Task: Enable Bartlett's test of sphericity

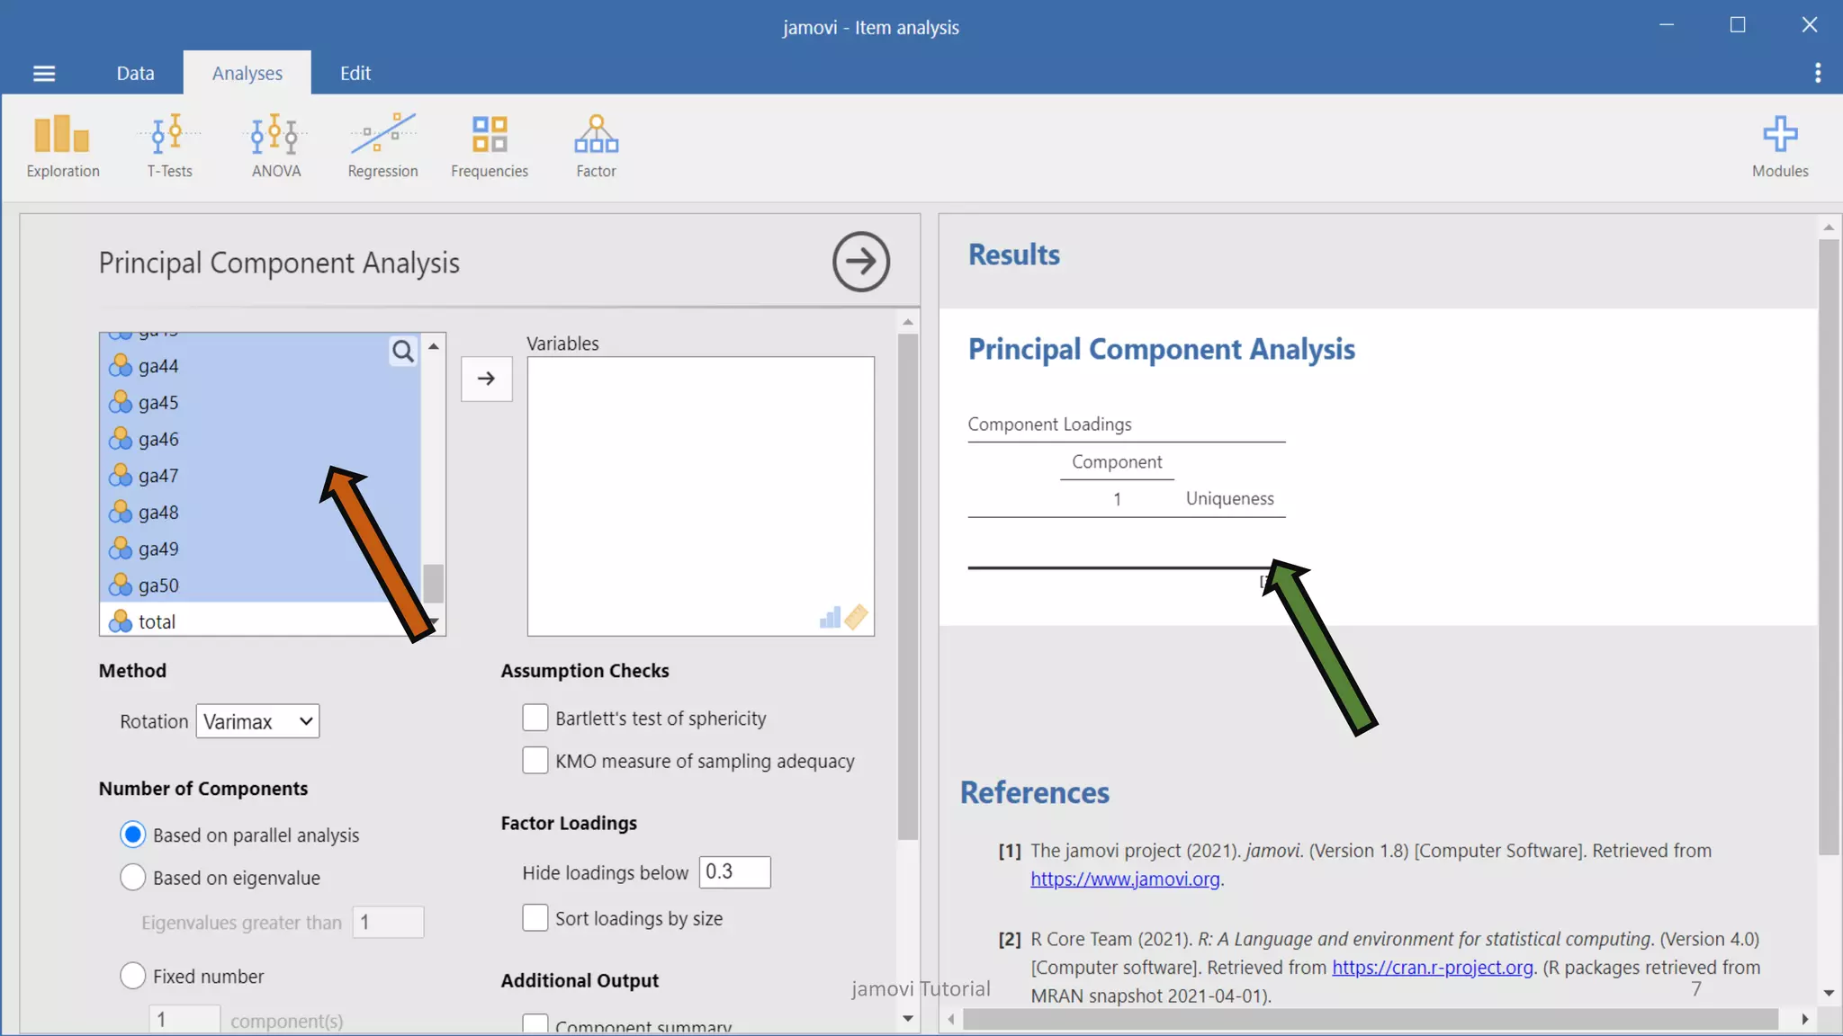Action: click(535, 718)
